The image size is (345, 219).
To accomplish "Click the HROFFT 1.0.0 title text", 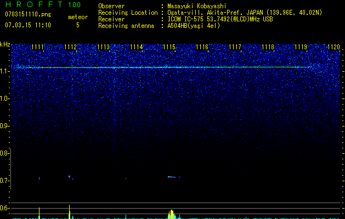I will tap(43, 4).
